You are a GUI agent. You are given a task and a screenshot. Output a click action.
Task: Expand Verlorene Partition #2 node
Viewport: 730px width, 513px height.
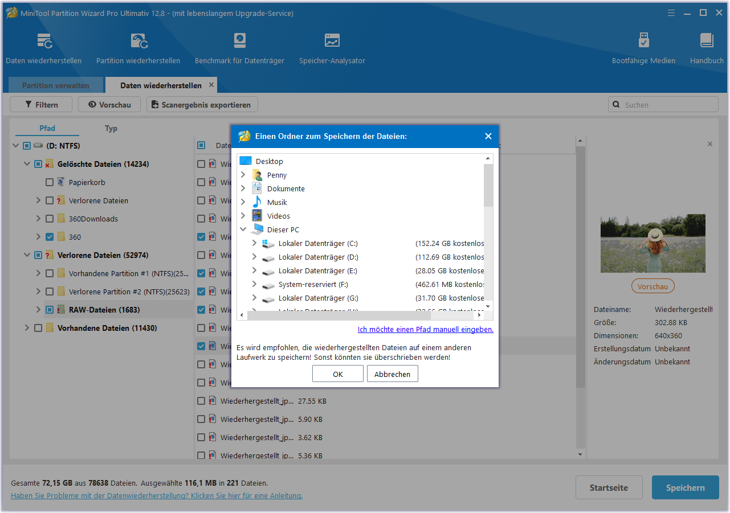tap(38, 292)
